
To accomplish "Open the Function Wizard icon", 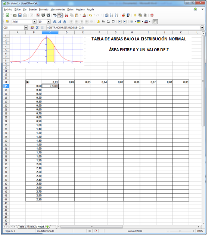I will point(32,28).
